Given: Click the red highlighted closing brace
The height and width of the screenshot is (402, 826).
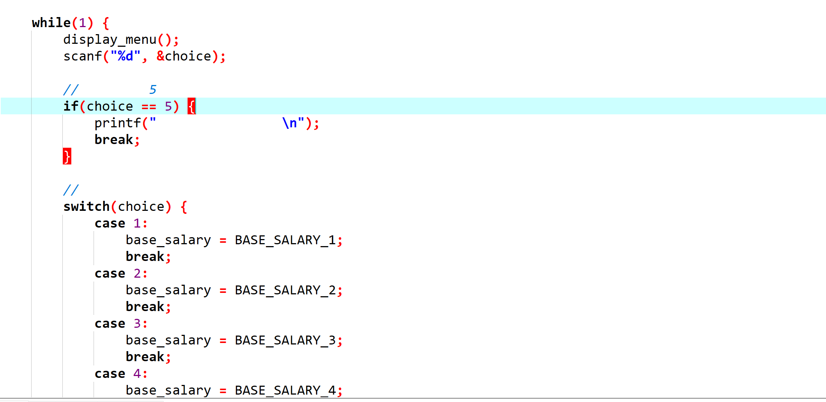Looking at the screenshot, I should [67, 156].
